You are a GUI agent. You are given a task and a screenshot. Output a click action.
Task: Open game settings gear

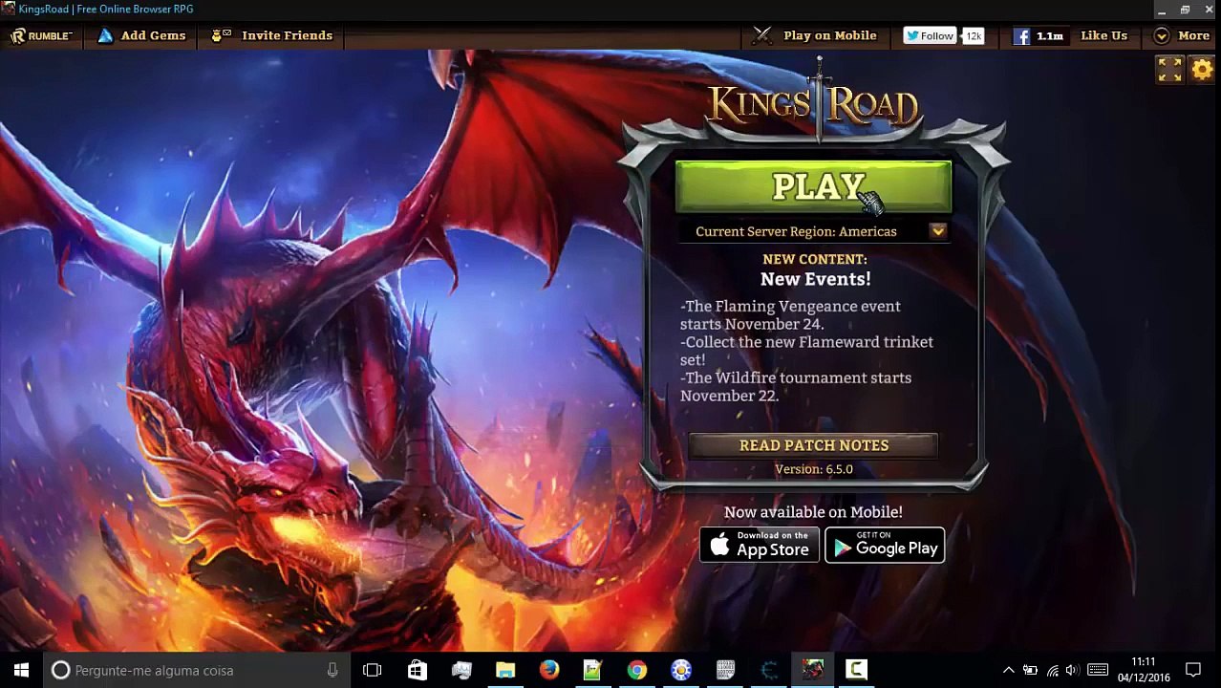(x=1202, y=70)
